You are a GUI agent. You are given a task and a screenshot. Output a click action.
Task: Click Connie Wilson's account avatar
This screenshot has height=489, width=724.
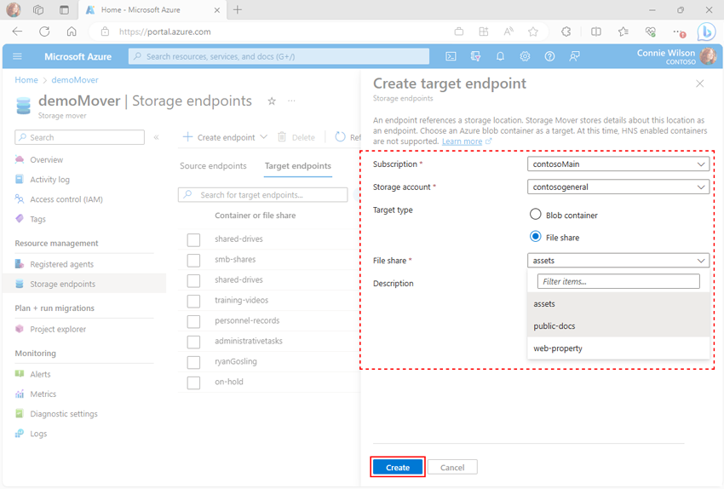[x=708, y=56]
